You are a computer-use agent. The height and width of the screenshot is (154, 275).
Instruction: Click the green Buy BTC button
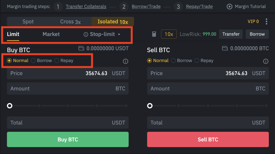click(x=68, y=139)
